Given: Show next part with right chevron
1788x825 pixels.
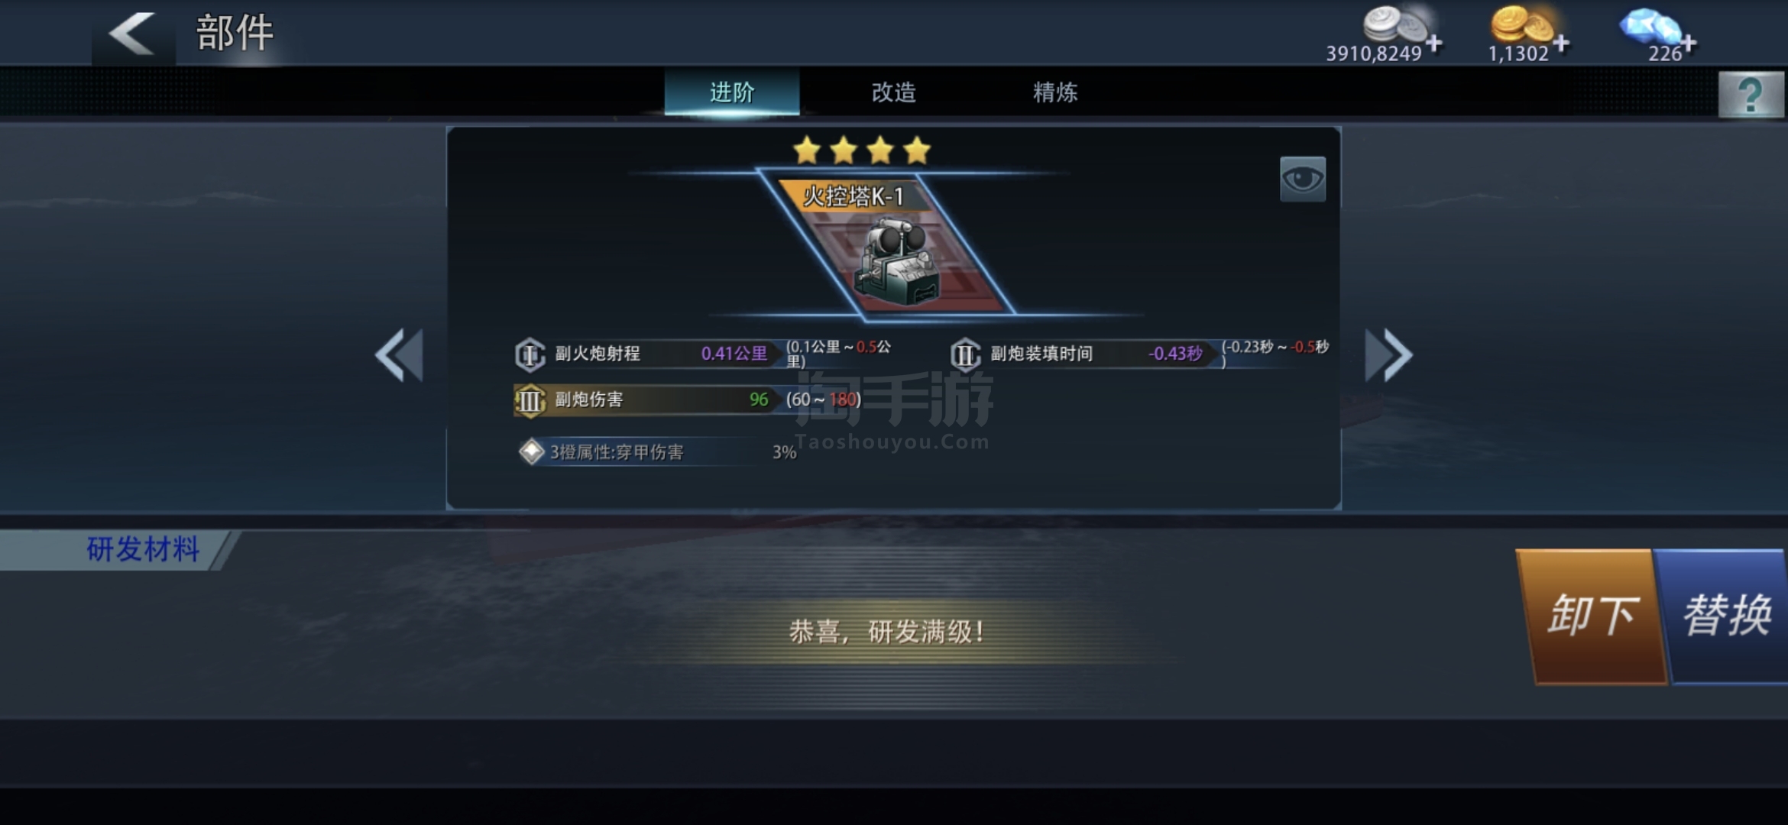Looking at the screenshot, I should point(1389,355).
